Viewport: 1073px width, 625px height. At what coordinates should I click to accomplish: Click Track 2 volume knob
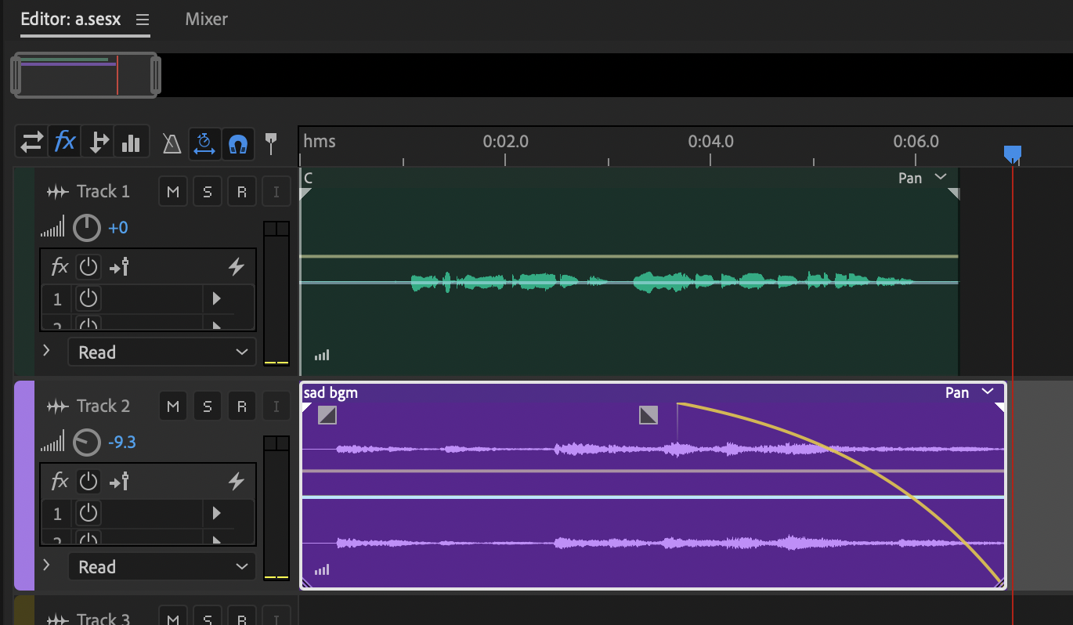pos(87,443)
